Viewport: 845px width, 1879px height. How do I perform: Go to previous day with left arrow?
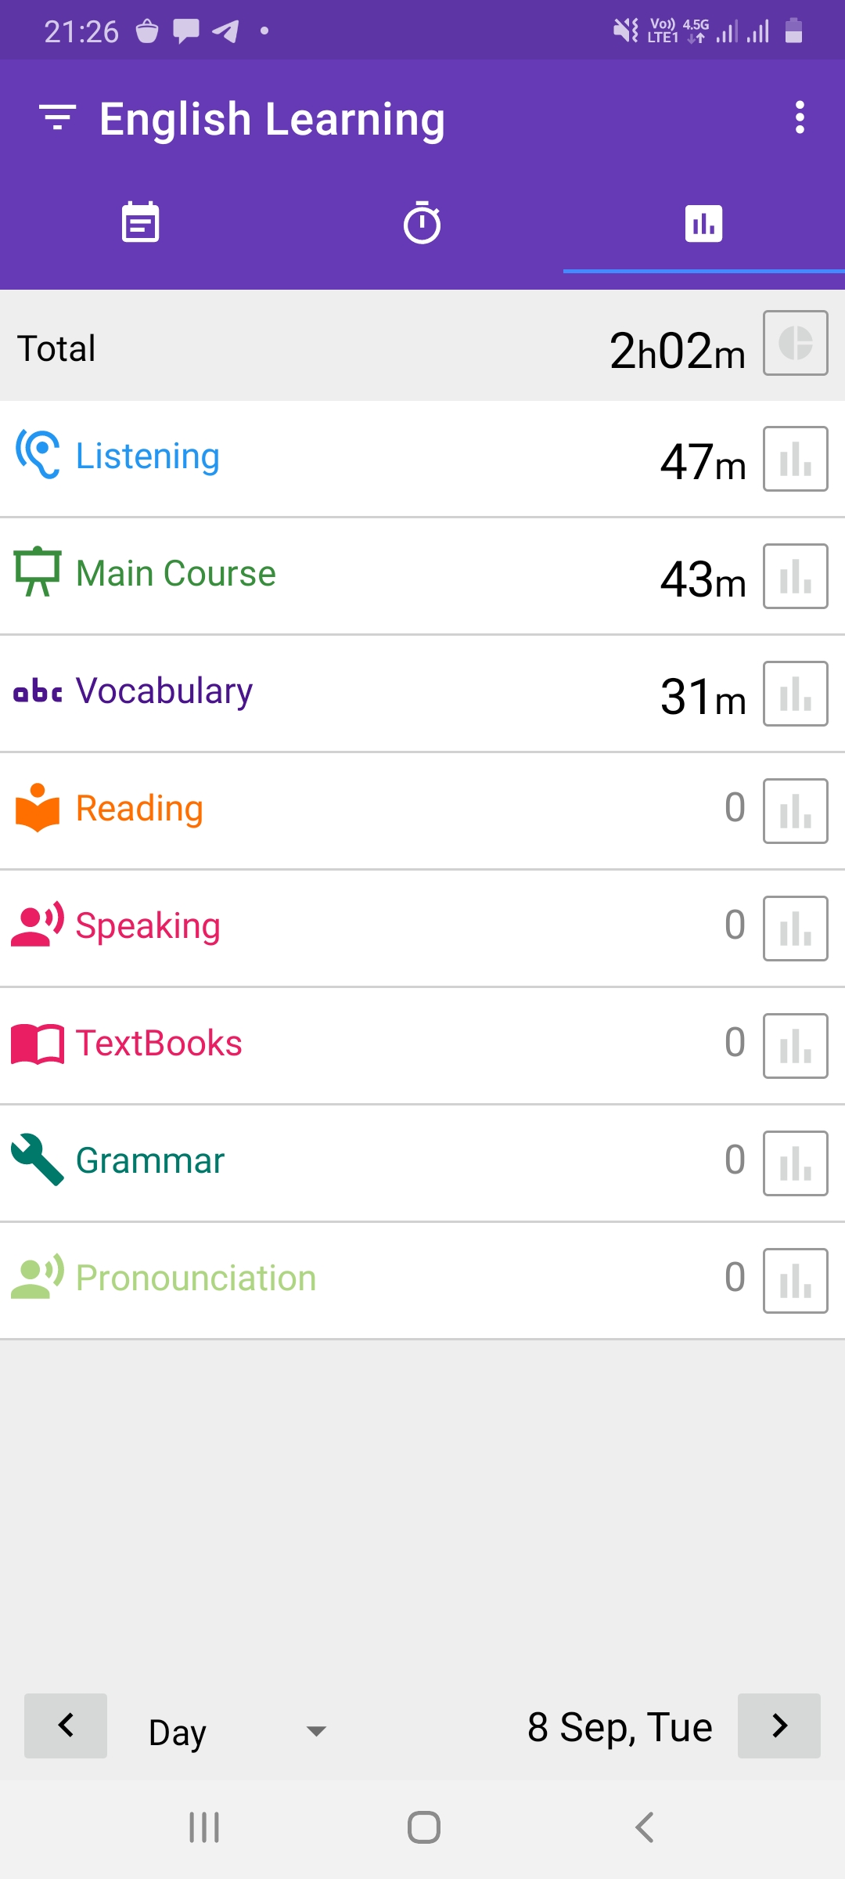[x=66, y=1726]
